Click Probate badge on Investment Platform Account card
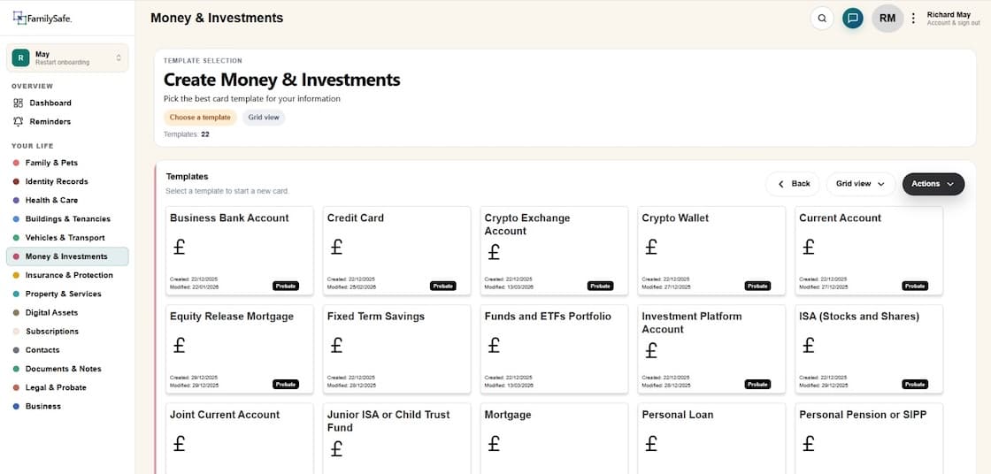Image resolution: width=991 pixels, height=474 pixels. point(757,385)
